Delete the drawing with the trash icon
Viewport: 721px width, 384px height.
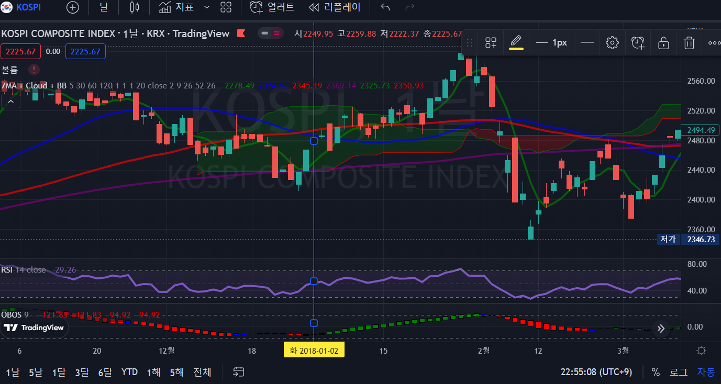pos(689,43)
